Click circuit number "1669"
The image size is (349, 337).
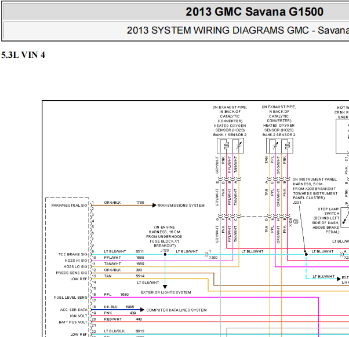click(x=140, y=263)
